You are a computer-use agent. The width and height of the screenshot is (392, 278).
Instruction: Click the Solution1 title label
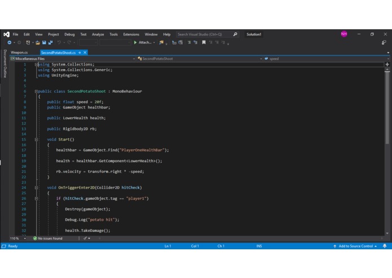coord(254,34)
